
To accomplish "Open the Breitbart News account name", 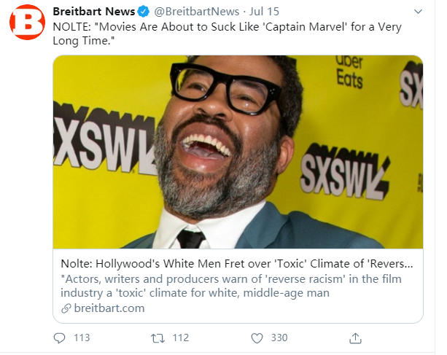I will [x=94, y=12].
